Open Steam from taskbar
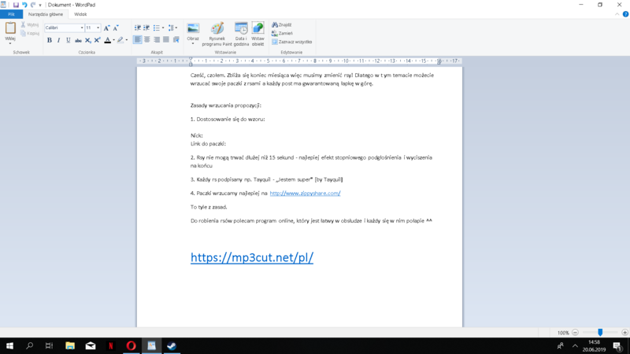The image size is (630, 354). 172,345
